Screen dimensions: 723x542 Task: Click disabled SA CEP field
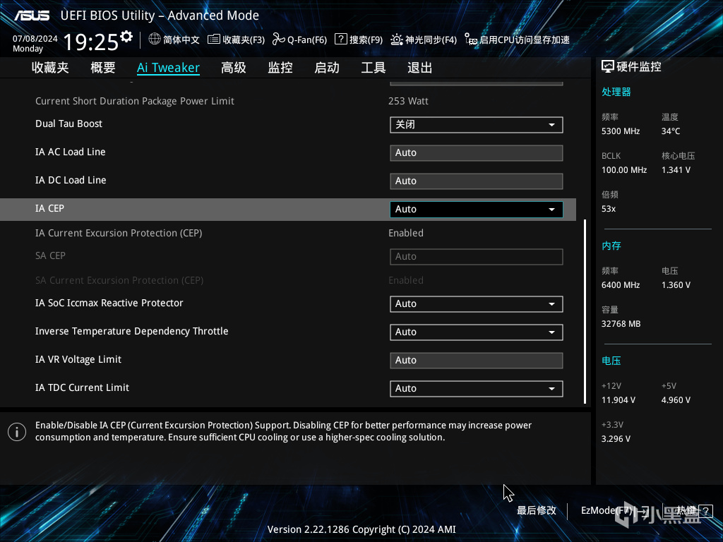(x=477, y=256)
